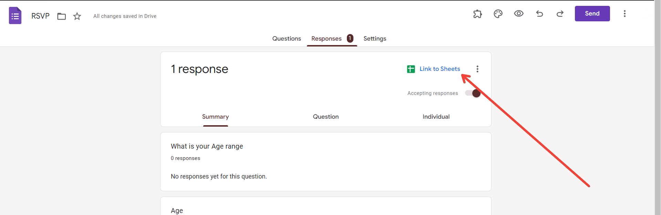Click the green Sheets icon
The width and height of the screenshot is (661, 215).
[411, 69]
